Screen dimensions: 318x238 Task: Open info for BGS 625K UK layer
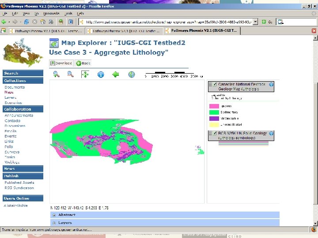click(x=271, y=133)
